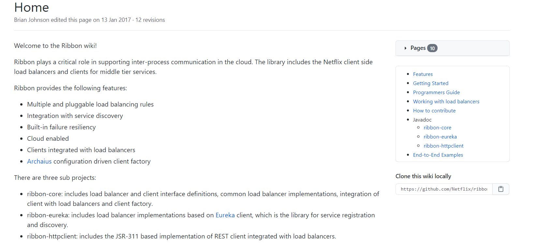Image resolution: width=538 pixels, height=245 pixels.
Task: Open How to contribute page
Action: point(434,111)
